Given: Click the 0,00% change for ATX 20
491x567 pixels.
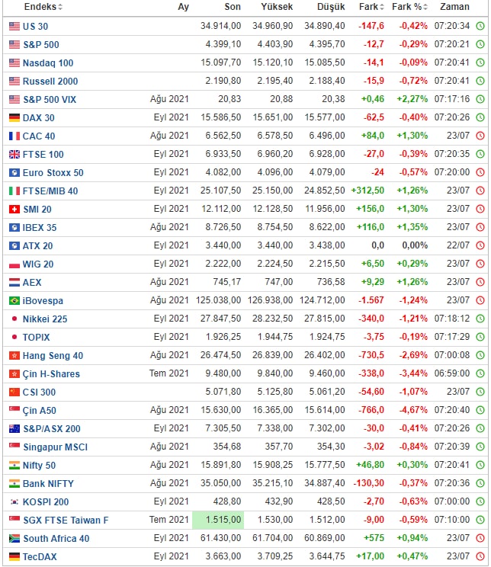Looking at the screenshot, I should coord(415,245).
